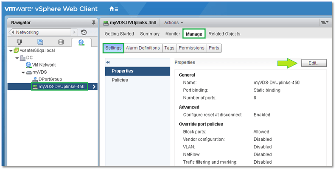The height and width of the screenshot is (170, 336).
Task: Go back using Networking left arrow
Action: (x=13, y=32)
